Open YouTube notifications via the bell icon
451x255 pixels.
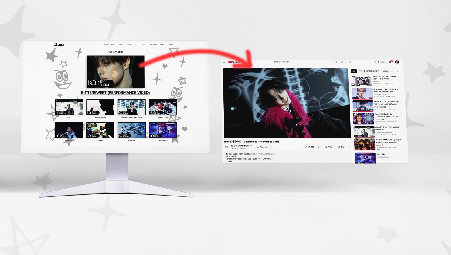(390, 62)
